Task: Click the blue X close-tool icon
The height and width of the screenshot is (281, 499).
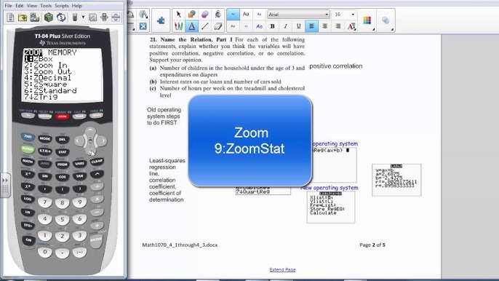Action: [143, 26]
